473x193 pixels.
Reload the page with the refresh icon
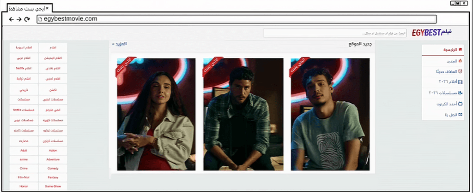coord(27,19)
